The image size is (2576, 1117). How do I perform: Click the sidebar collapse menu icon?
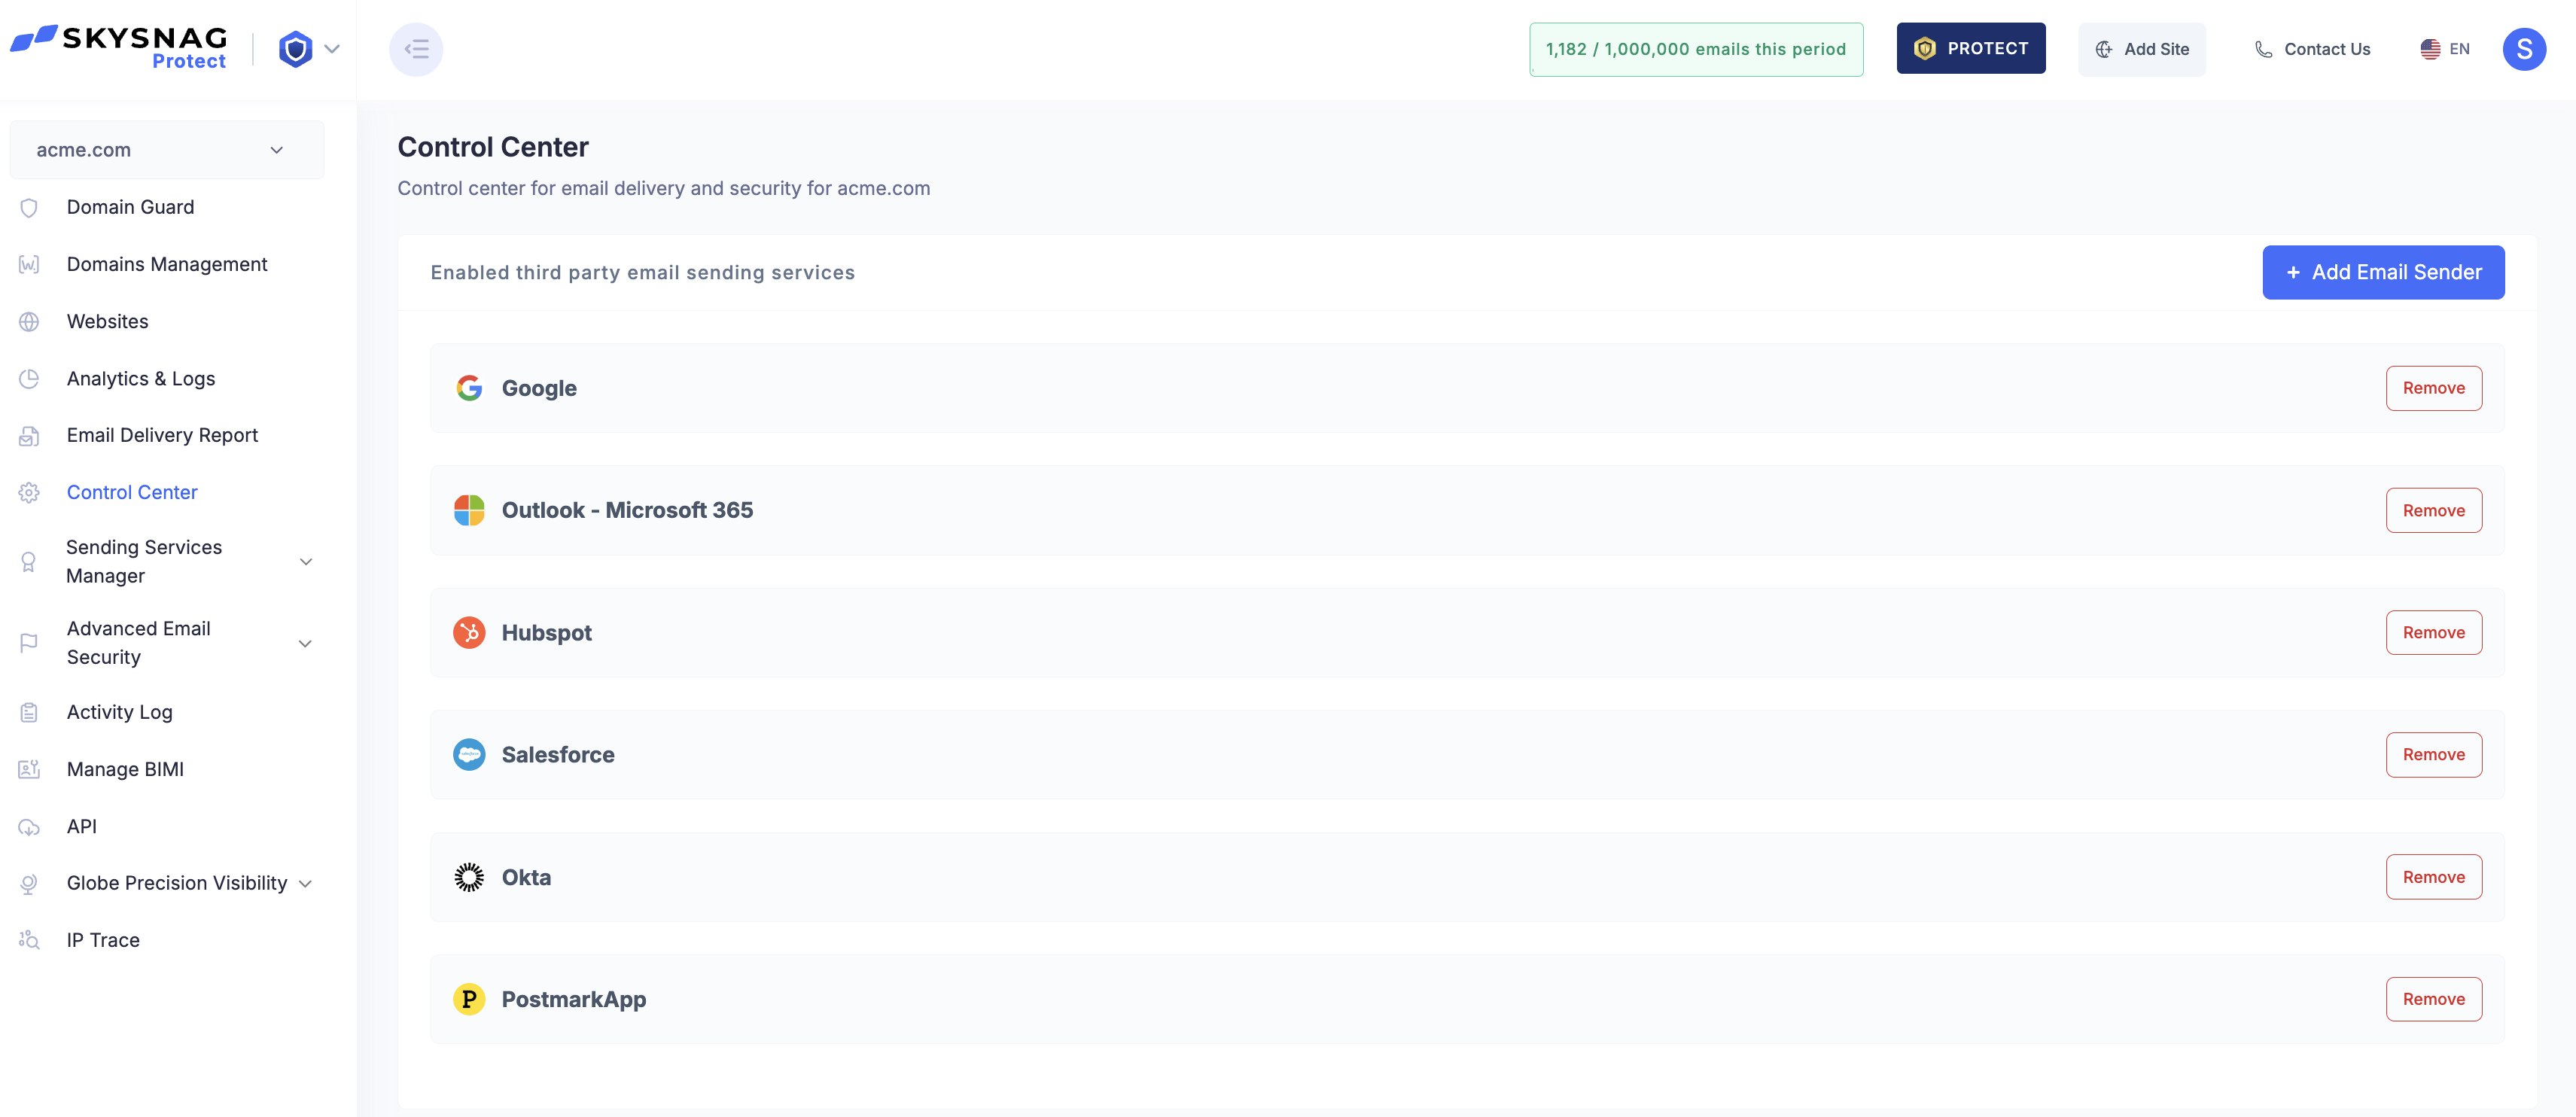click(416, 49)
